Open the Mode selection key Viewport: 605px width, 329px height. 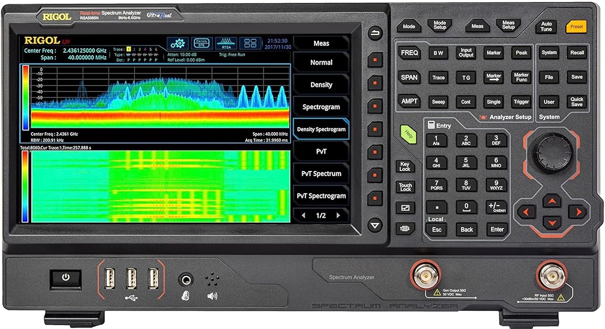click(x=409, y=26)
